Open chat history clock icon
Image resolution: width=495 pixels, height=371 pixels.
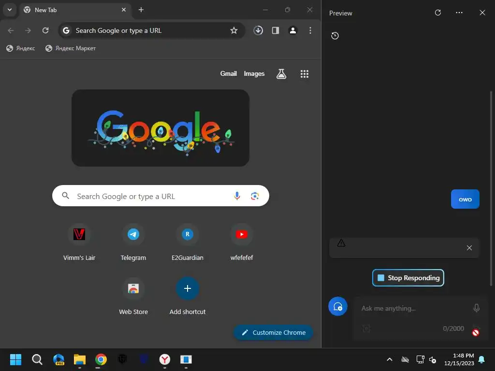coord(335,36)
